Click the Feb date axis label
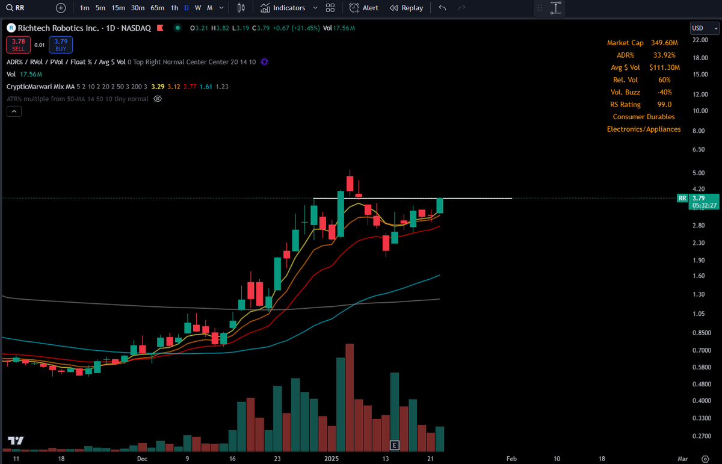Screen dimensions: 722x464 click(511, 459)
